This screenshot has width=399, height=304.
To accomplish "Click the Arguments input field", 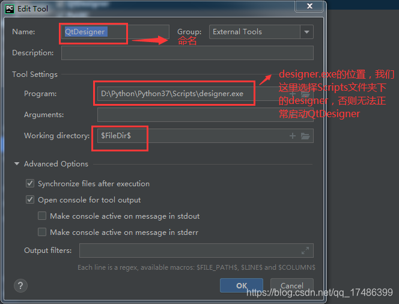I will pos(206,115).
